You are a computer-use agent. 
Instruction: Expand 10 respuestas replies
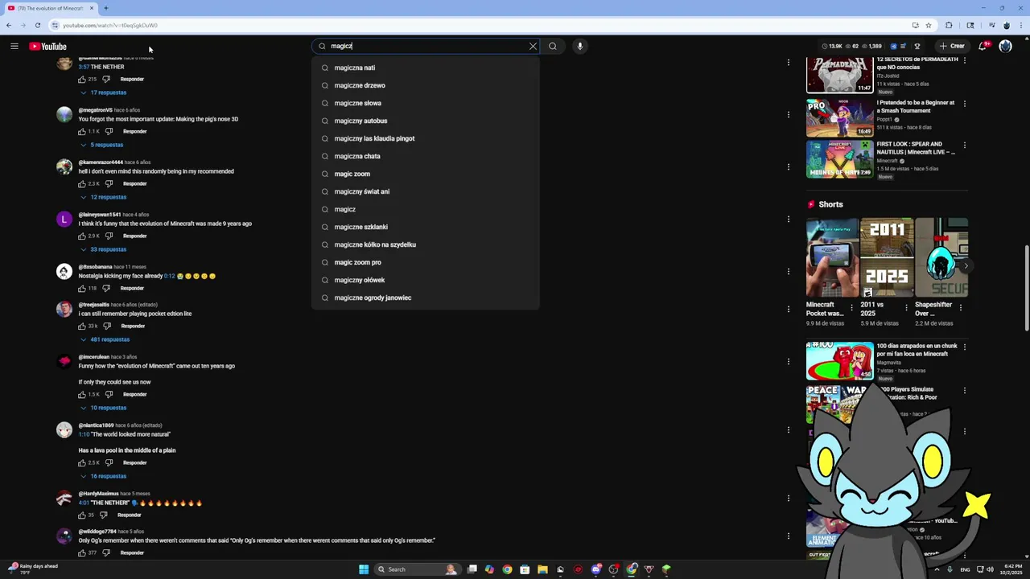coord(103,408)
